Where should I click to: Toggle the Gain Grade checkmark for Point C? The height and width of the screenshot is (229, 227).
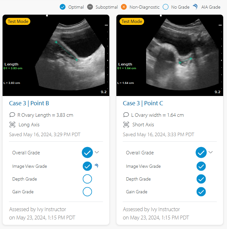(x=201, y=192)
